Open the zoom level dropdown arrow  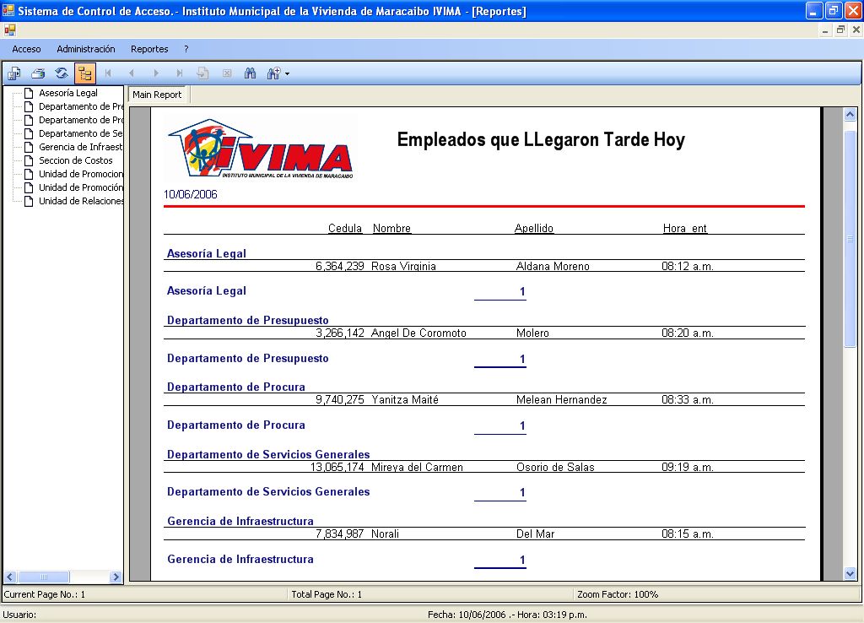(x=287, y=74)
